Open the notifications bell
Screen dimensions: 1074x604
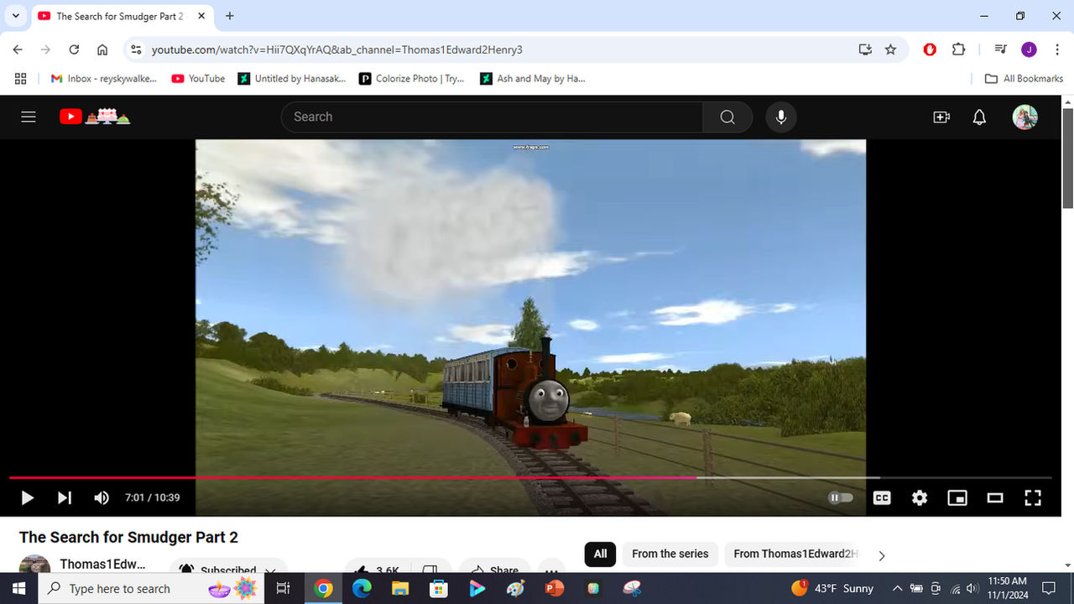[x=978, y=117]
